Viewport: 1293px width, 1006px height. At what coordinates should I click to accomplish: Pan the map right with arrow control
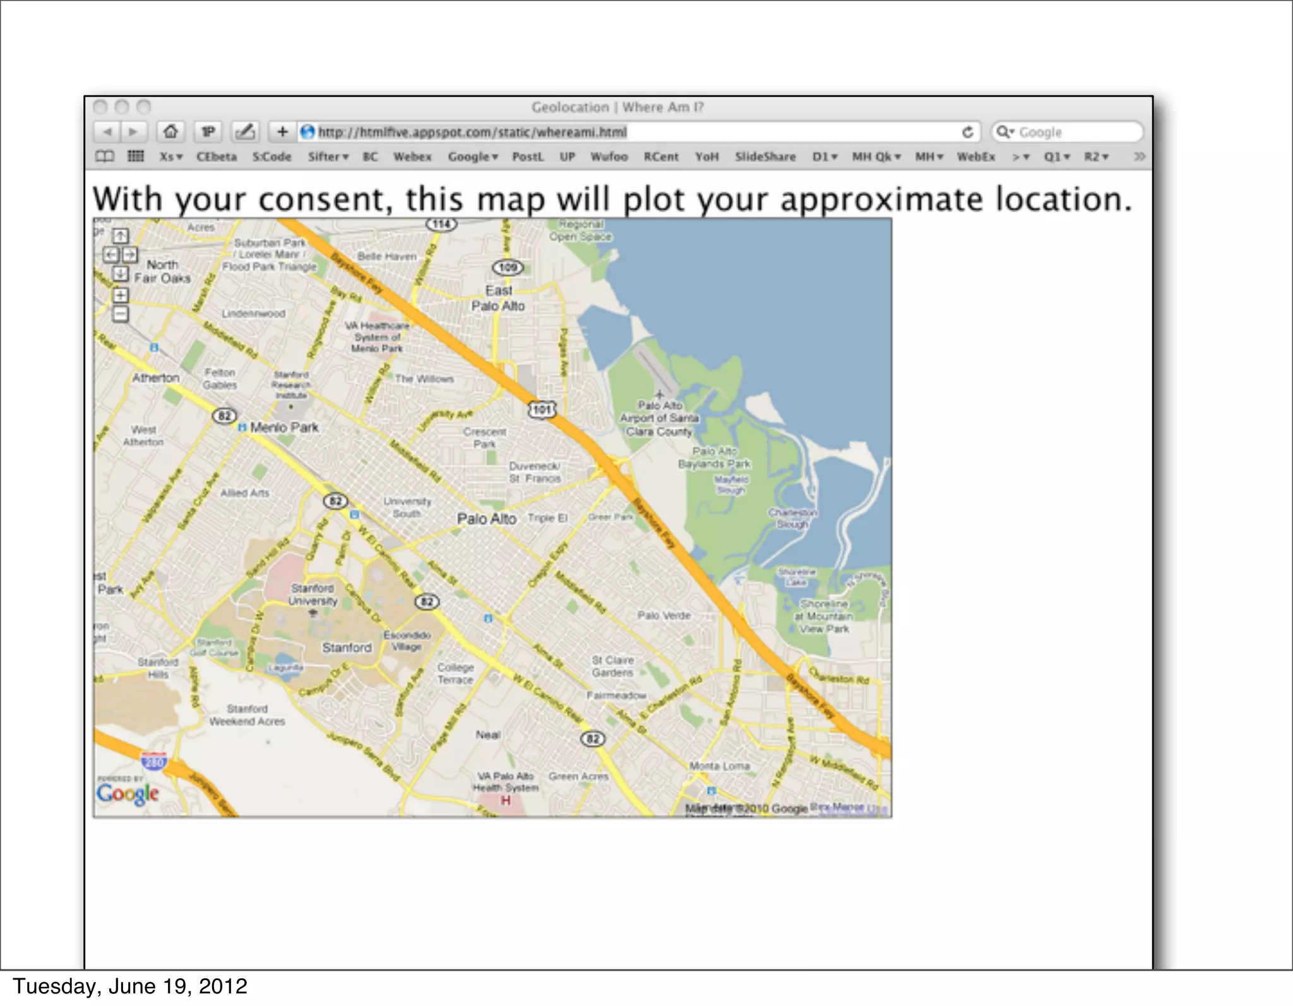tap(130, 254)
